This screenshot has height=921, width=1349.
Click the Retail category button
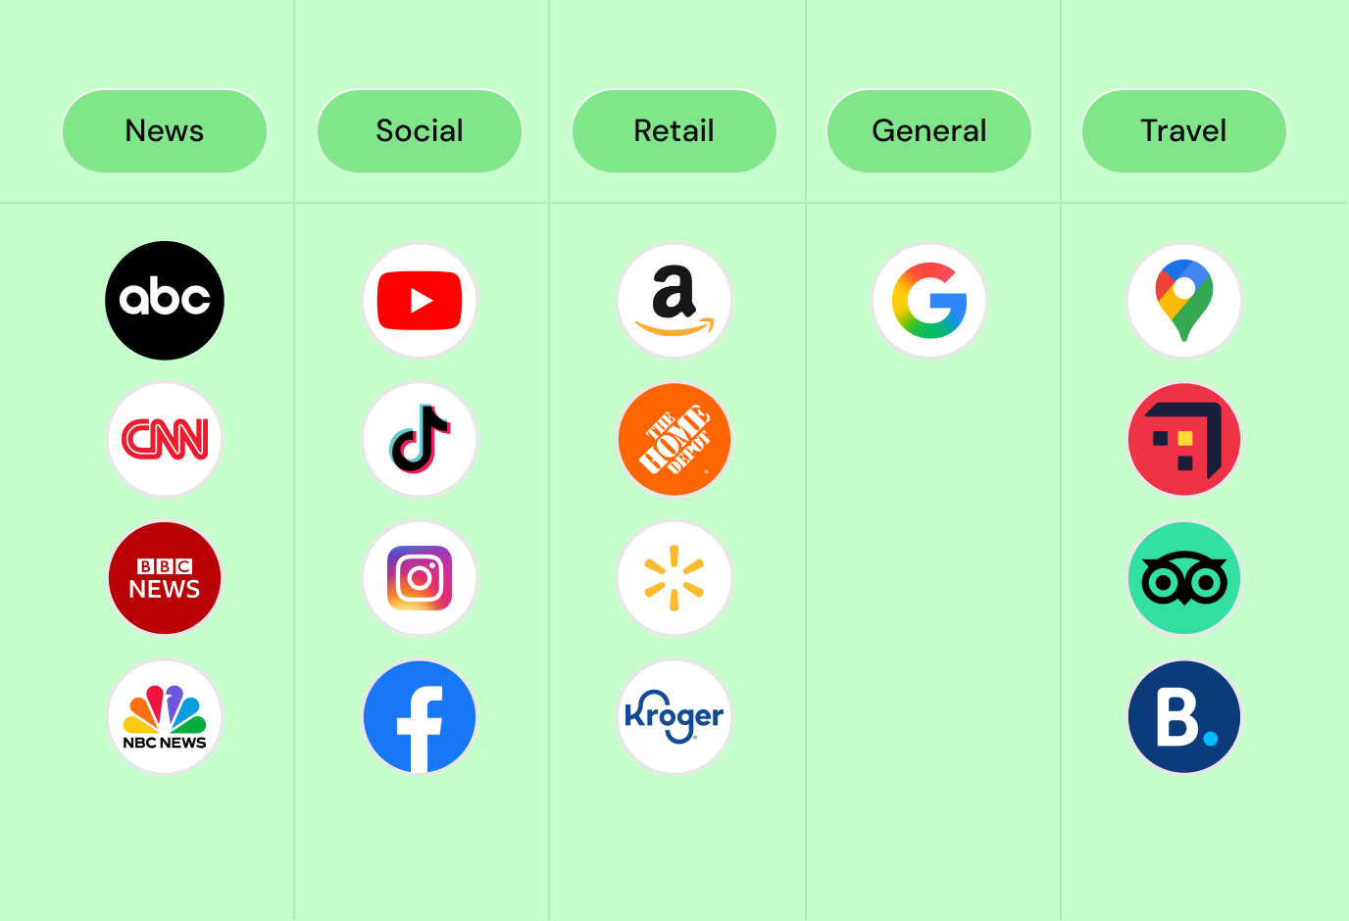coord(674,131)
